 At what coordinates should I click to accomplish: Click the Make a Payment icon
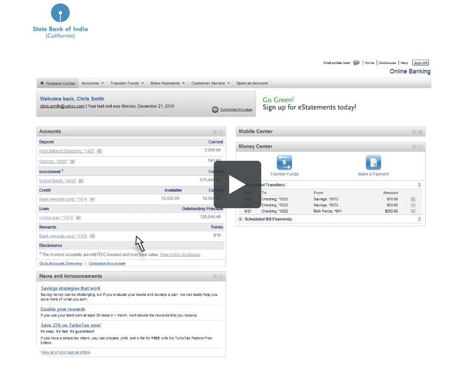pos(373,162)
